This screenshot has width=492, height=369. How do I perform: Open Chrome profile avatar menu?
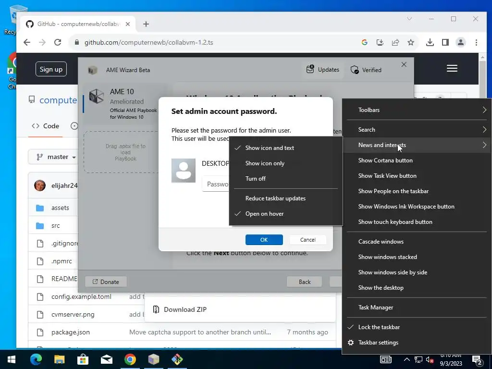[461, 42]
